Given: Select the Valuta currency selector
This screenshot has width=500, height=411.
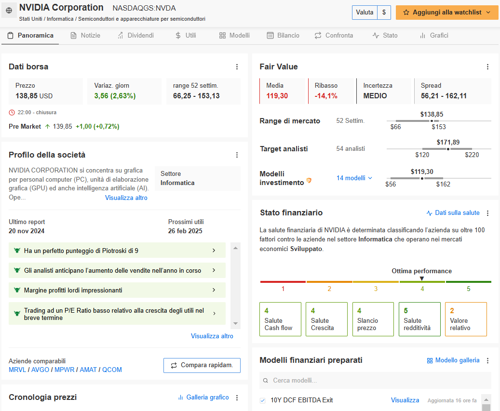Looking at the screenshot, I should (371, 13).
